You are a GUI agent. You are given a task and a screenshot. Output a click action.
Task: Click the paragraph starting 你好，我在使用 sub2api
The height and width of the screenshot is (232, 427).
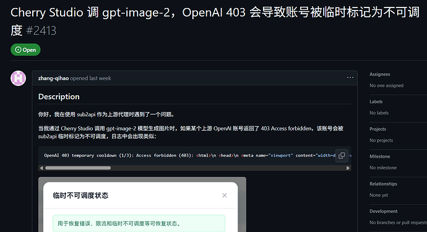(x=106, y=114)
